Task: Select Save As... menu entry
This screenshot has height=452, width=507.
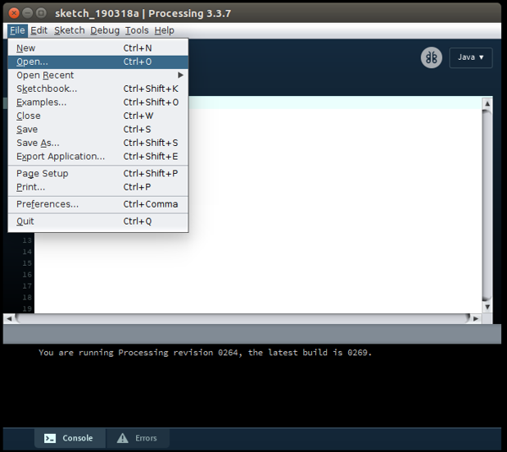Action: pos(98,143)
